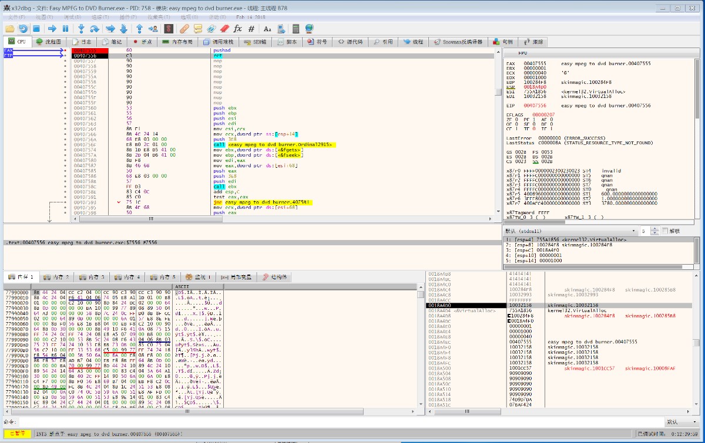Click the Open file folder icon

coord(9,28)
